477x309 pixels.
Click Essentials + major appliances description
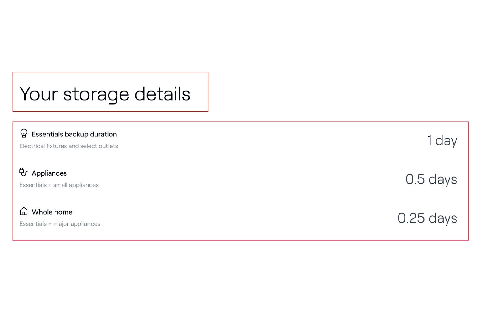tap(60, 224)
